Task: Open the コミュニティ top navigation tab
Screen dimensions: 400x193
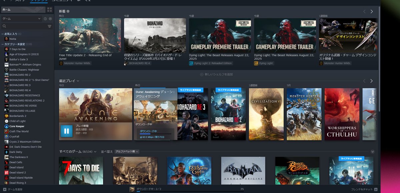Action: pyautogui.click(x=61, y=1)
